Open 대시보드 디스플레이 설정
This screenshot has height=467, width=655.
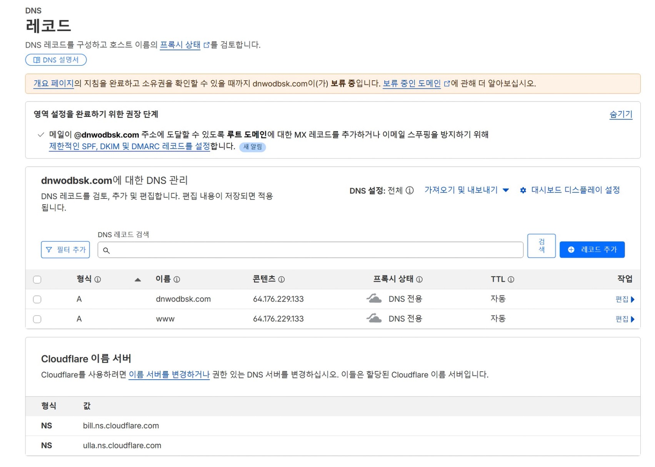(570, 190)
